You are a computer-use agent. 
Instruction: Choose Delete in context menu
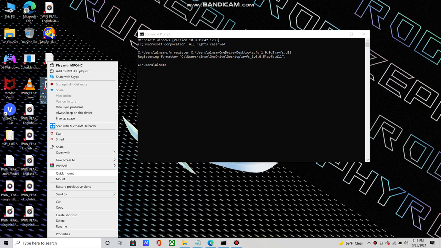[x=83, y=221]
